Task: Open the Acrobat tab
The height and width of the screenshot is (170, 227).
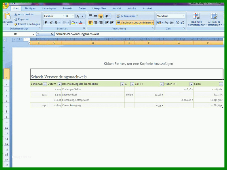Action: point(147,8)
